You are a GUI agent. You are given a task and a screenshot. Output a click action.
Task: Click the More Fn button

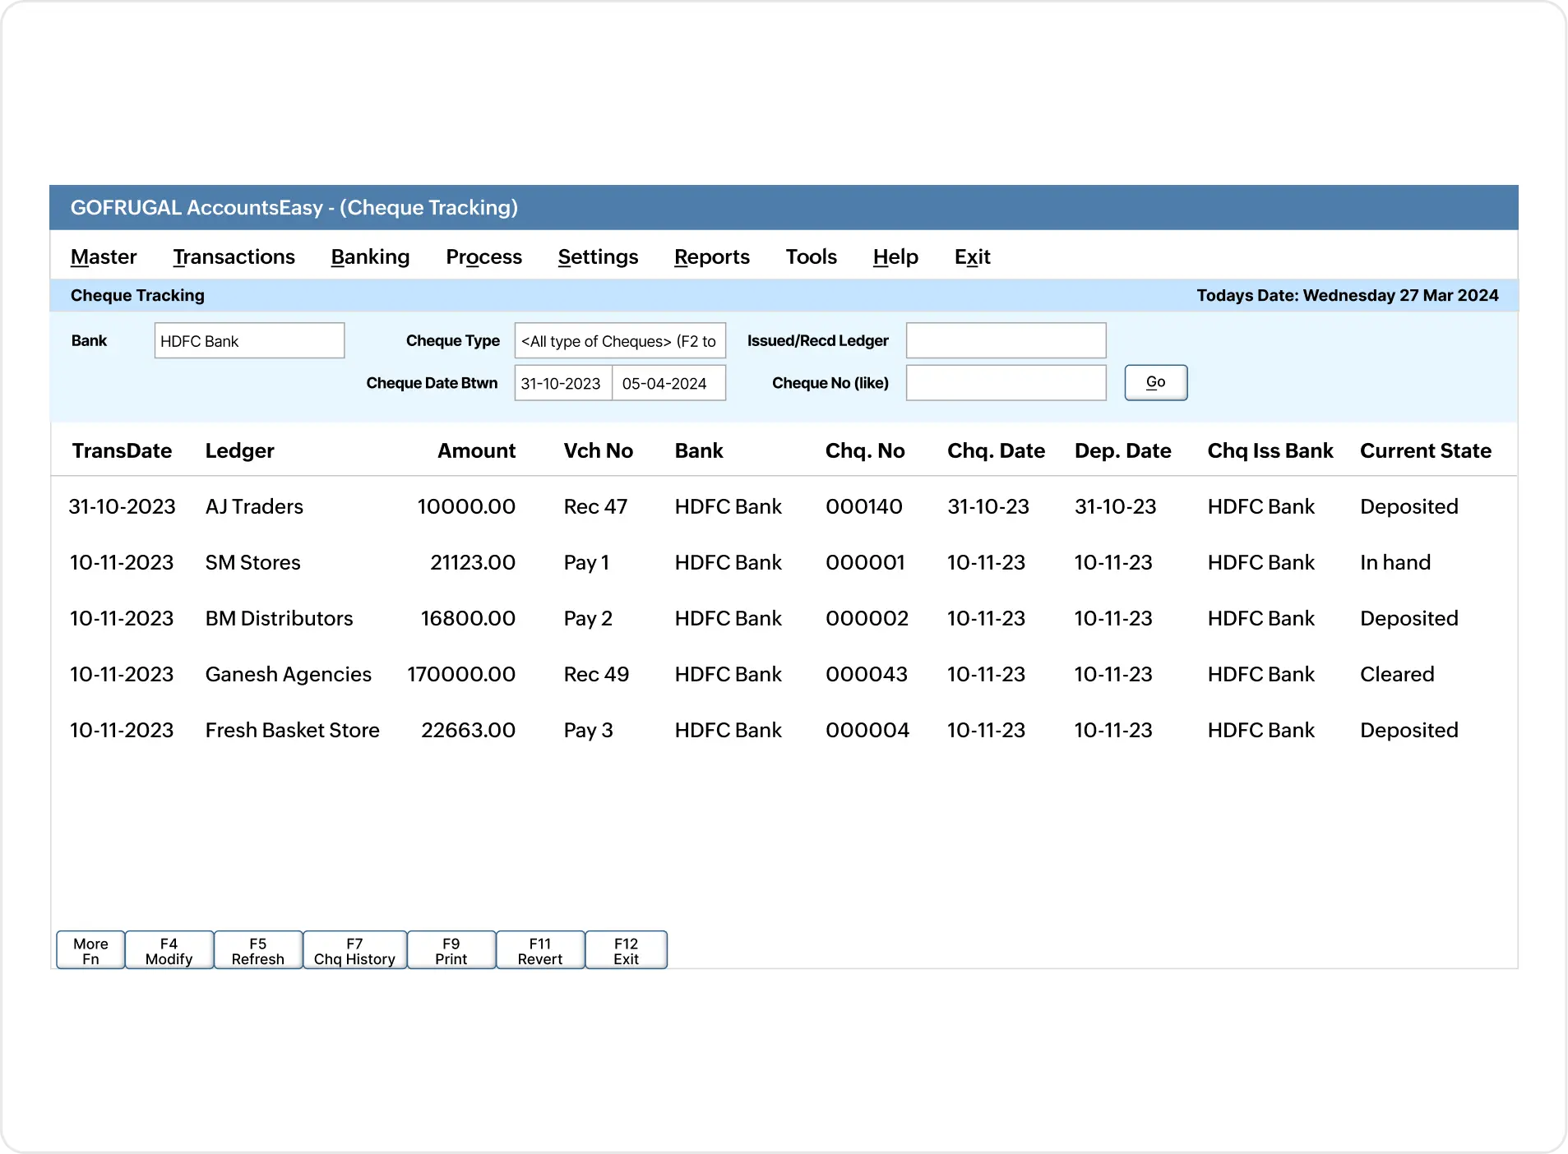click(89, 949)
